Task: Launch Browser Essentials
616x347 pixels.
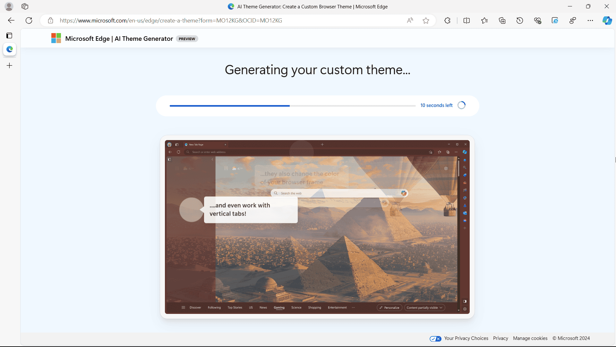Action: (x=538, y=20)
